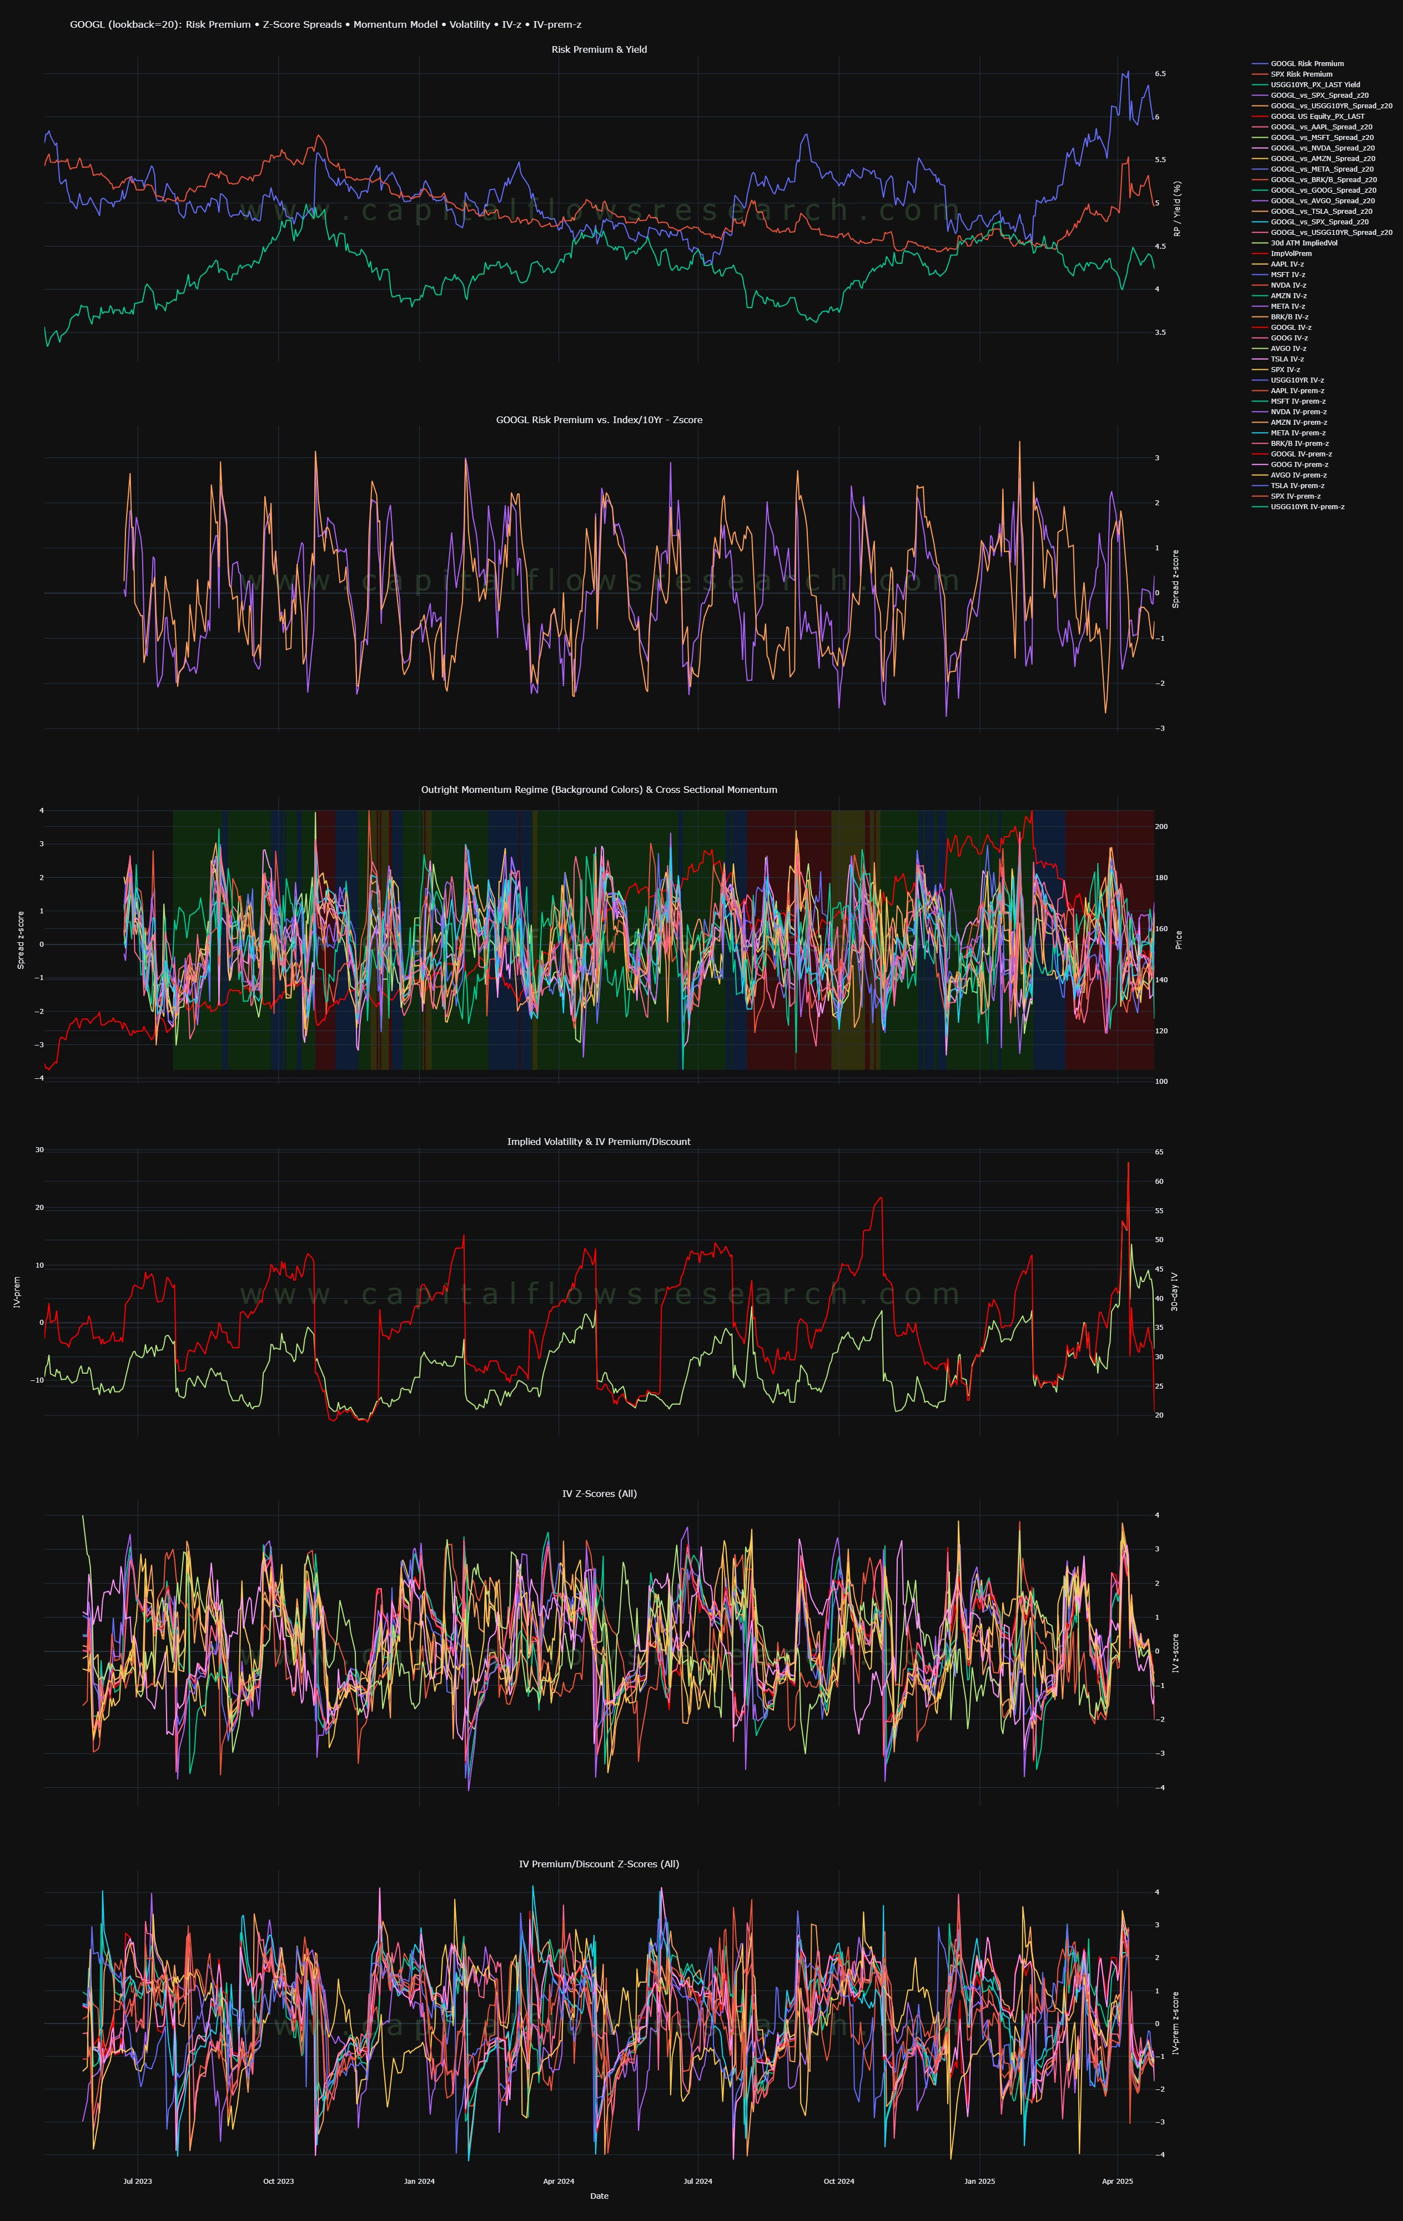The height and width of the screenshot is (2221, 1403).
Task: Toggle GOOGL_vs_META_Spread_z20 in legend
Action: coord(1313,169)
